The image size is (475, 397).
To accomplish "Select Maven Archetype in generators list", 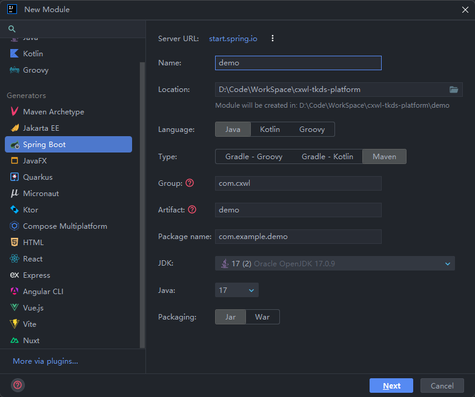I will [x=53, y=112].
